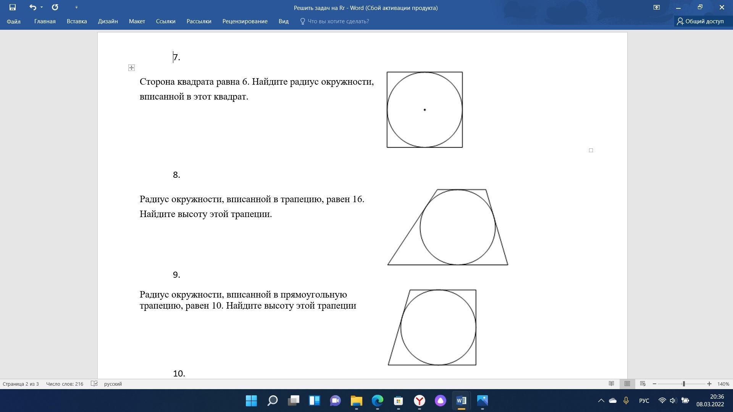
Task: Open Widgets icon on taskbar
Action: point(315,401)
